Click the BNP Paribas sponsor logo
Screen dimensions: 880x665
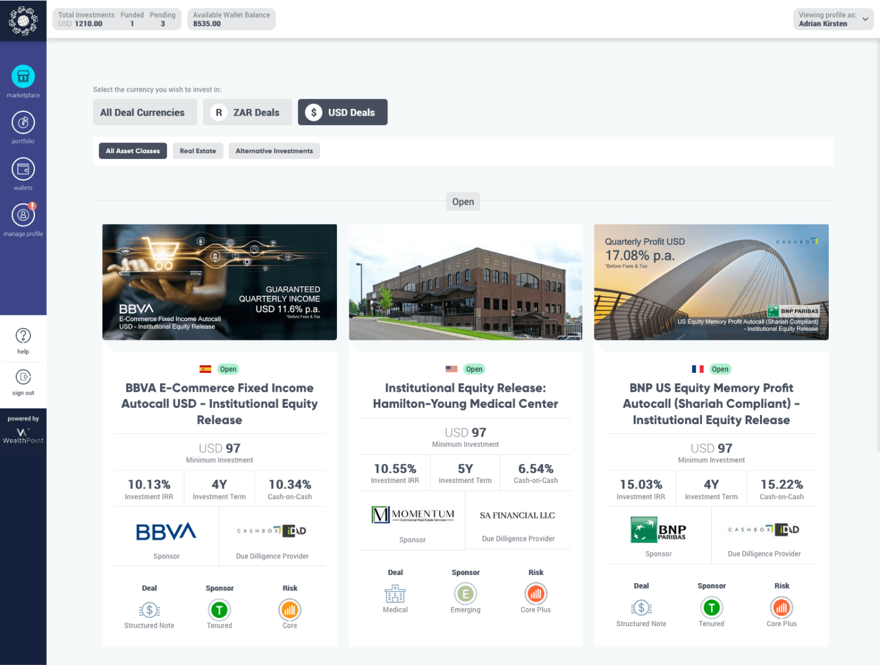(658, 530)
